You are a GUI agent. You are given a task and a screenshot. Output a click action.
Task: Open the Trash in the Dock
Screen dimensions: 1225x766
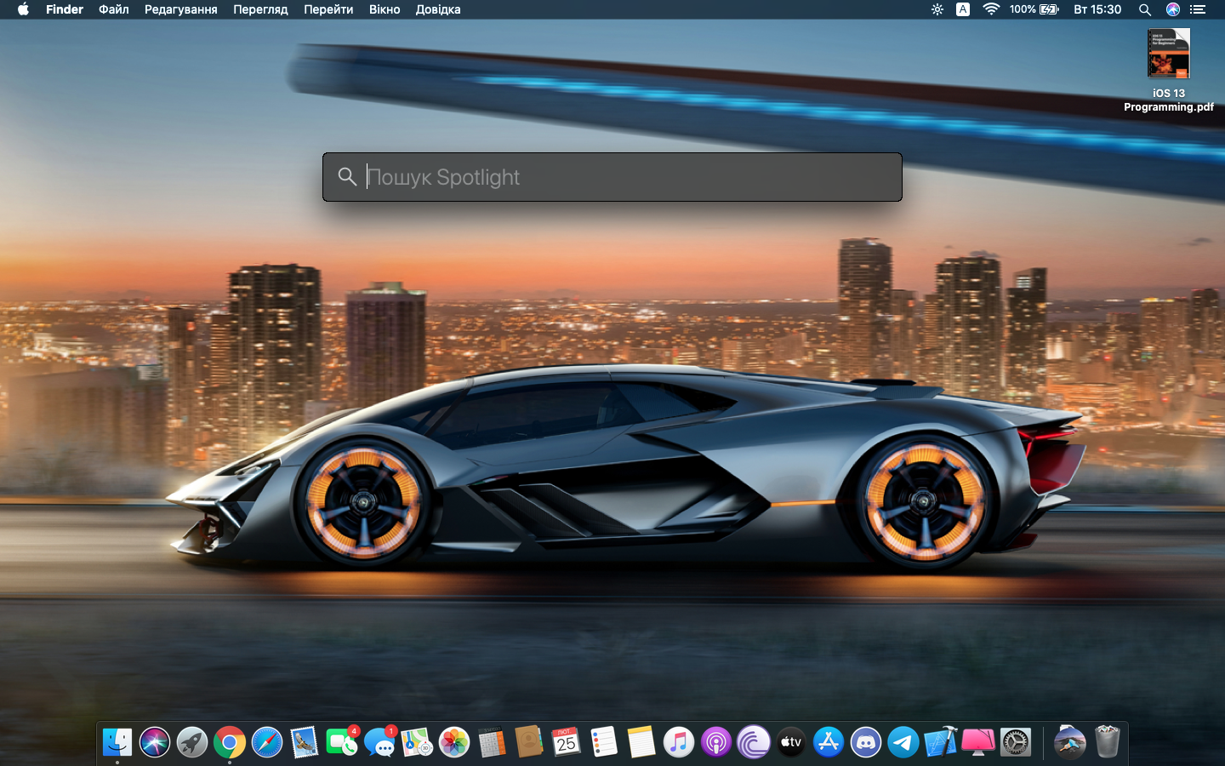coord(1108,742)
